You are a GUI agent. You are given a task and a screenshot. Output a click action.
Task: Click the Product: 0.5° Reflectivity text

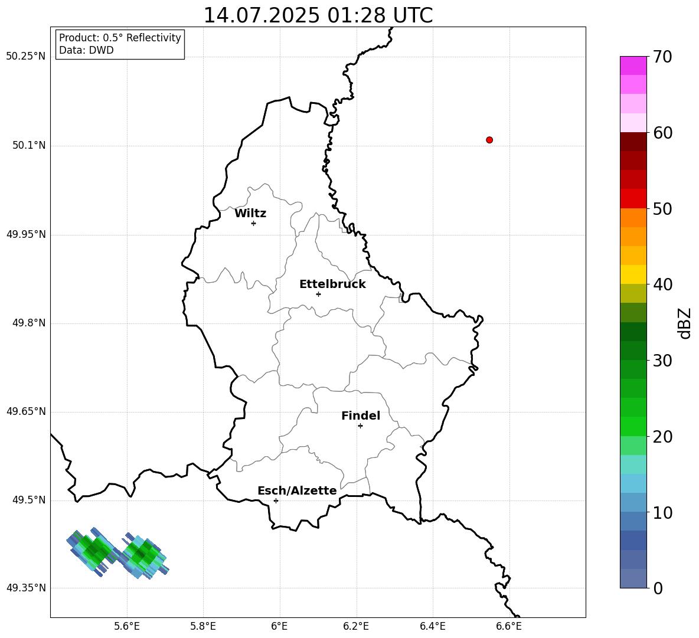click(120, 38)
